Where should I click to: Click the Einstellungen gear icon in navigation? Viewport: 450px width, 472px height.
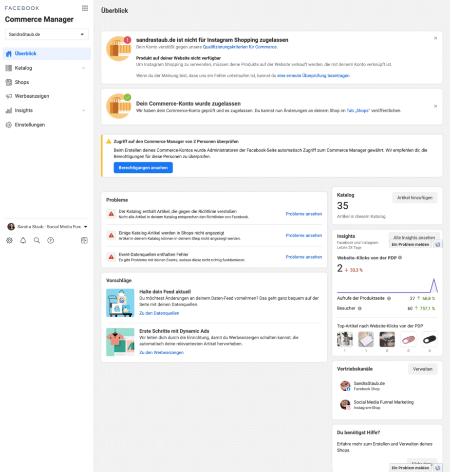[9, 125]
